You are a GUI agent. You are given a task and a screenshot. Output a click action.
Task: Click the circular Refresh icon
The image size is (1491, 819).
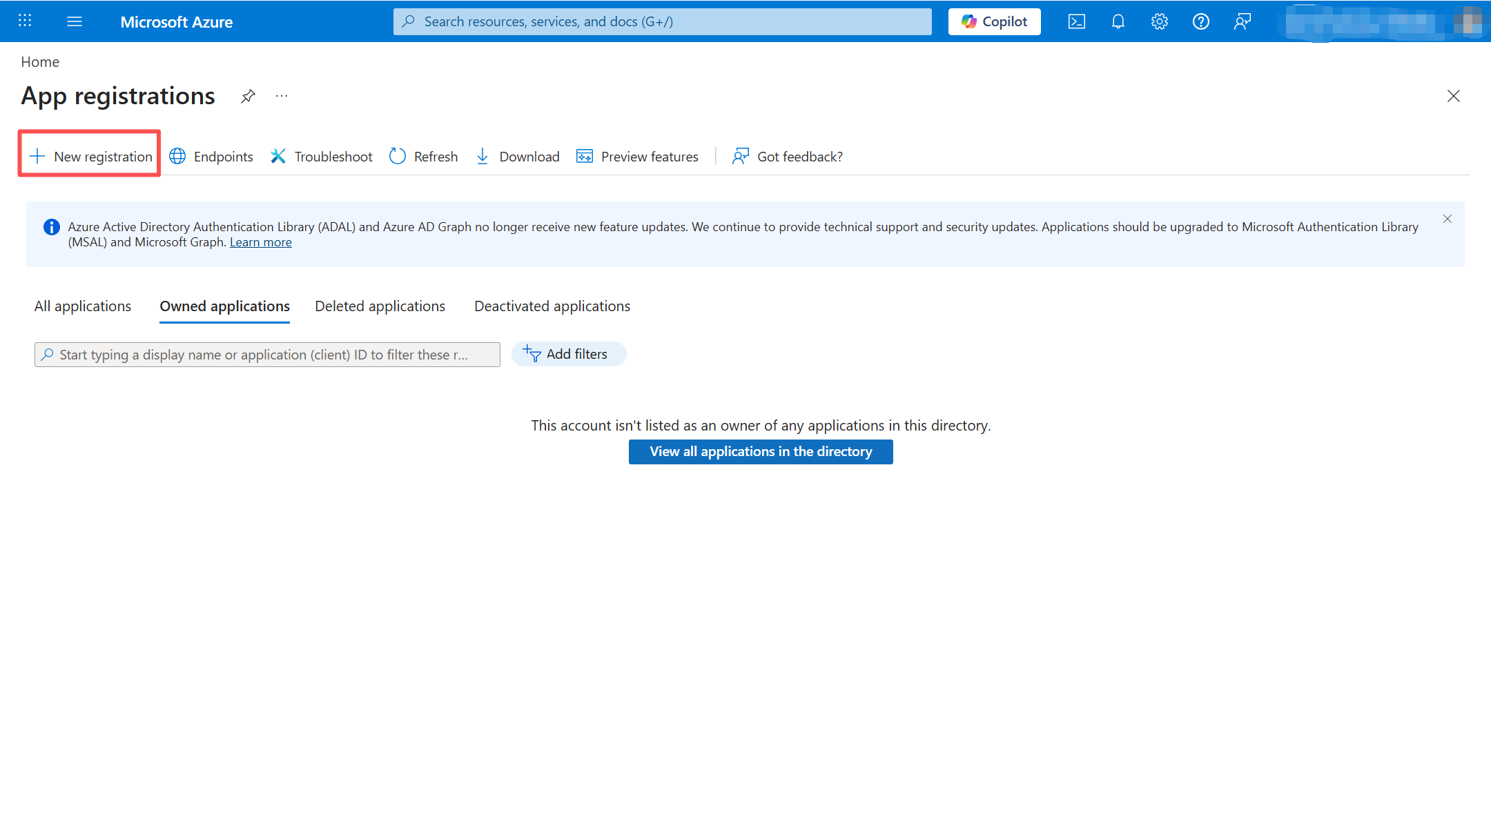(398, 157)
